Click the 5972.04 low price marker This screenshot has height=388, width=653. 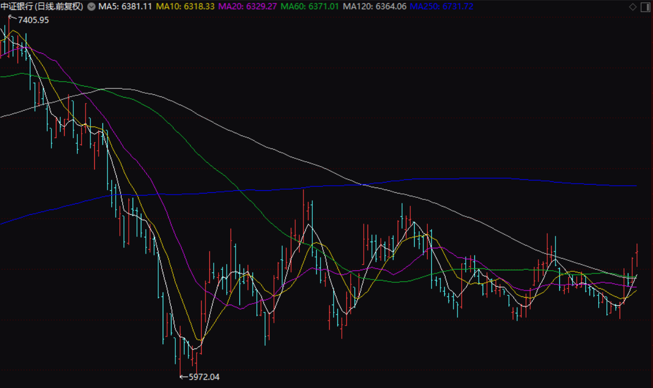pyautogui.click(x=204, y=377)
